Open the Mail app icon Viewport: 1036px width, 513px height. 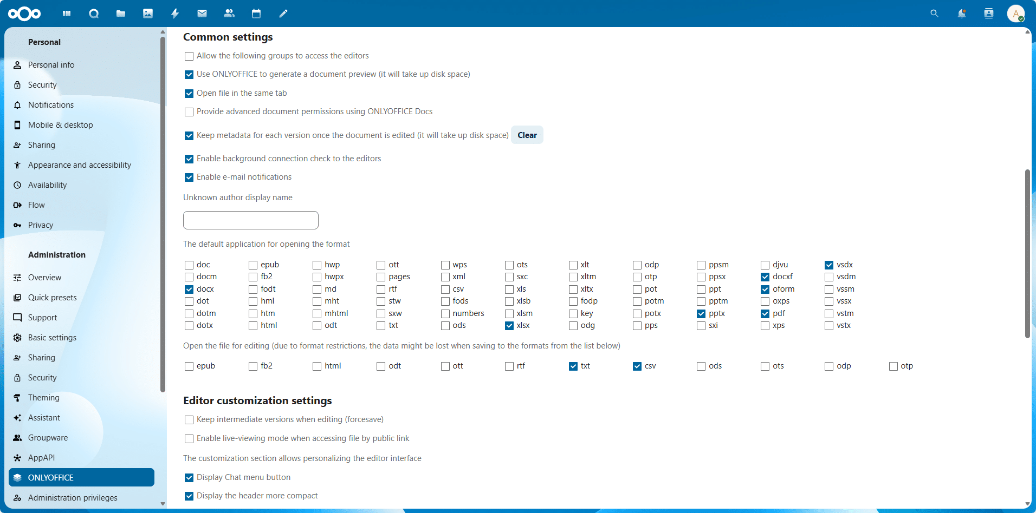pyautogui.click(x=202, y=14)
